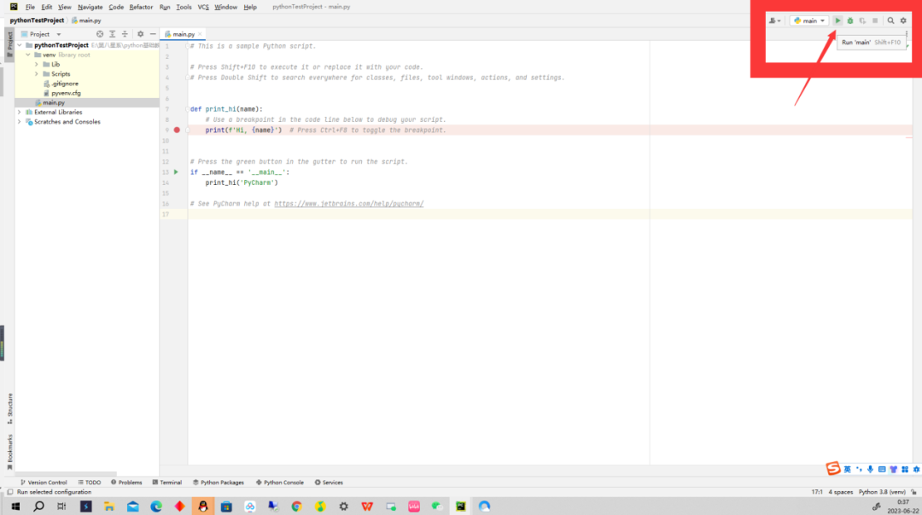The image size is (922, 515).
Task: Click Select Opened File target icon
Action: (99, 34)
